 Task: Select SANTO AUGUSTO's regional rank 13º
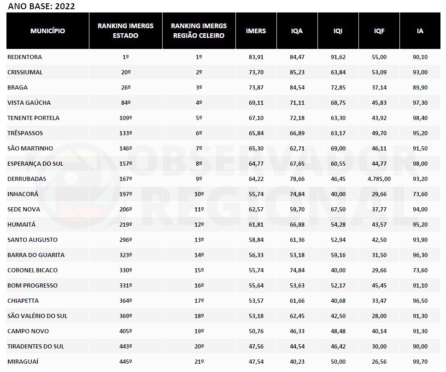[x=199, y=240]
